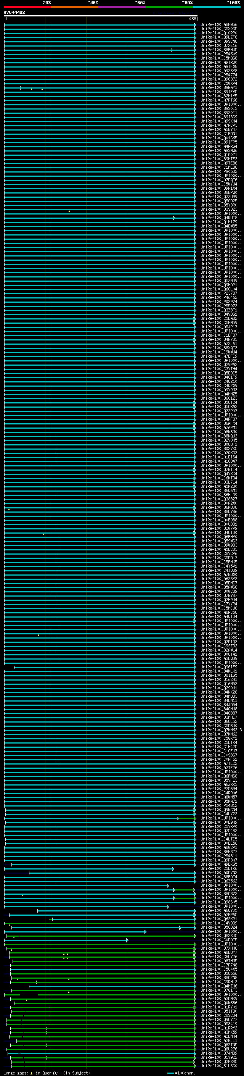
Task: Click the alignment bar for UniRef100_A8HW56
Action: 100,25
